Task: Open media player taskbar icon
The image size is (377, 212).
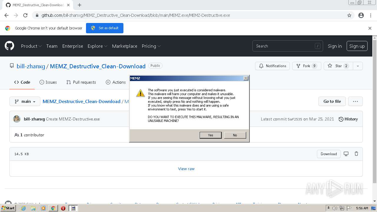Action: (43, 208)
